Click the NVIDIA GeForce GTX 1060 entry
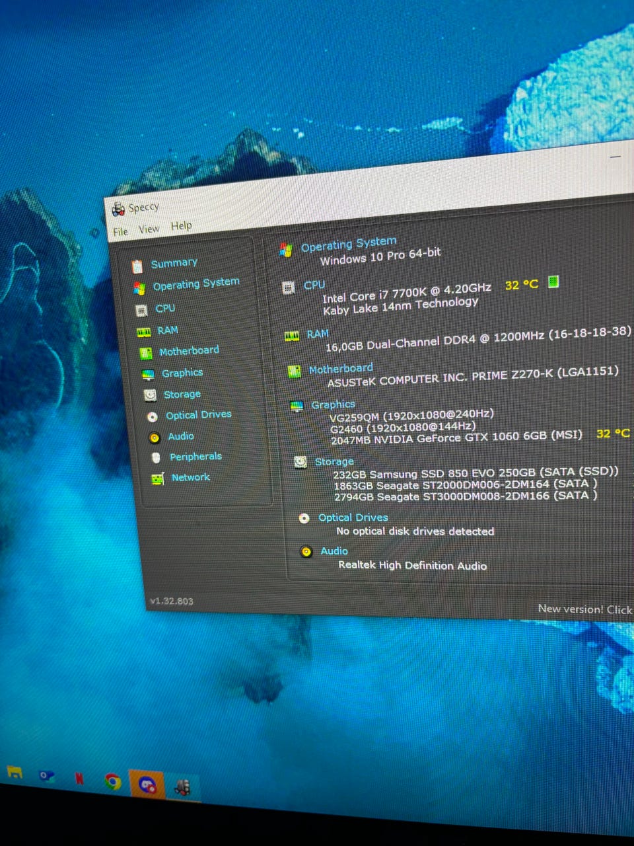Viewport: 634px width, 846px height. [456, 438]
